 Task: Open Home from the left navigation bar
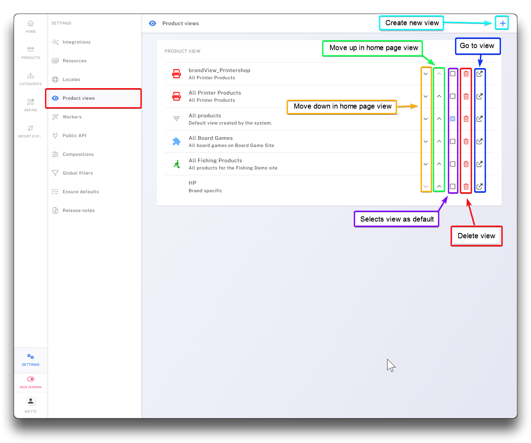pyautogui.click(x=31, y=27)
